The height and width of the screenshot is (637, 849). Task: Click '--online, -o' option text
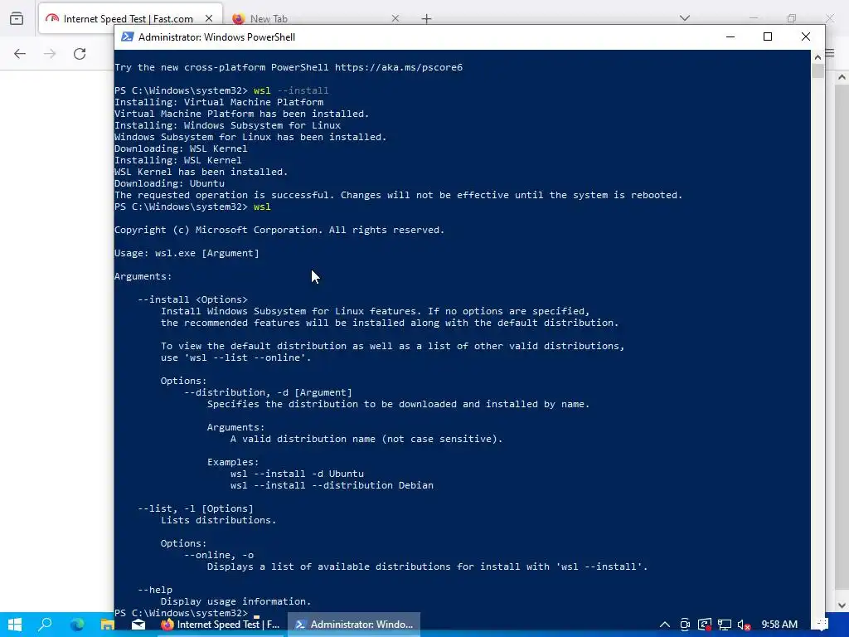[x=219, y=555]
